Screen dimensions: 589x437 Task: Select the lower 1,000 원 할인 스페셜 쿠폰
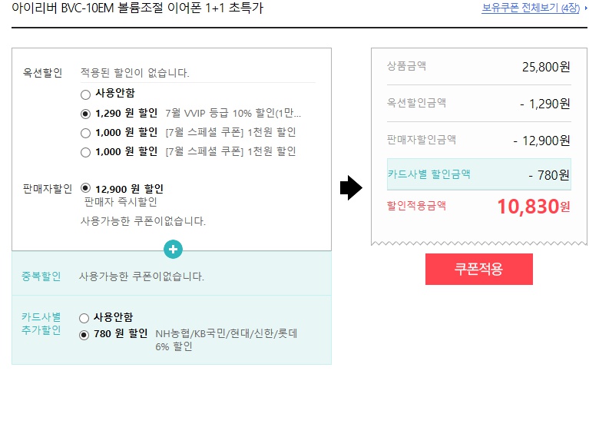pyautogui.click(x=85, y=152)
